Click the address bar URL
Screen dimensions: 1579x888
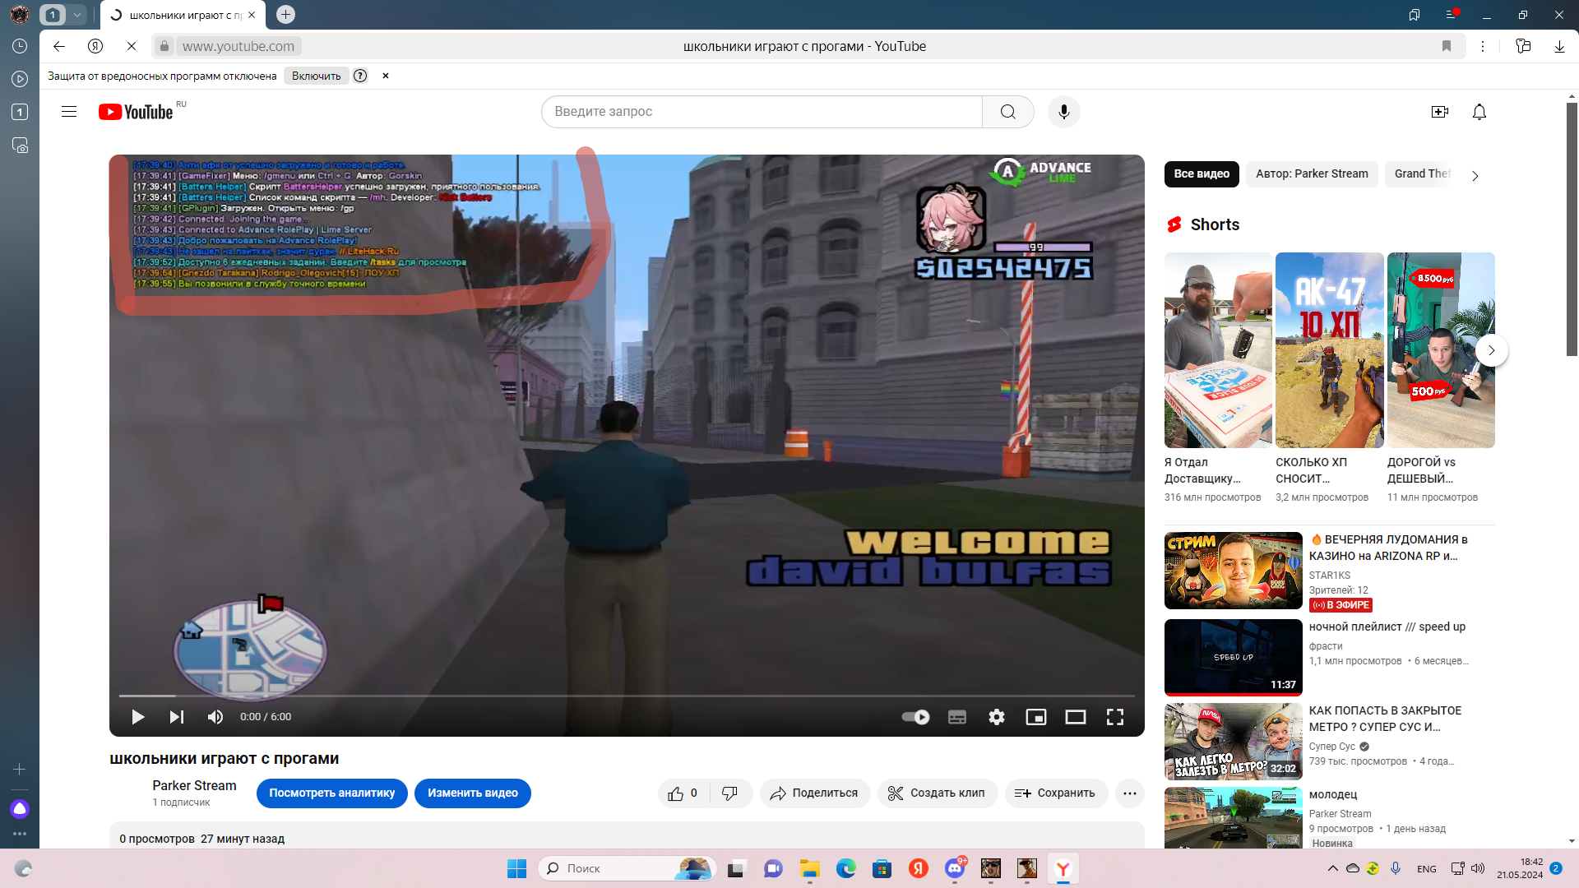(x=238, y=47)
